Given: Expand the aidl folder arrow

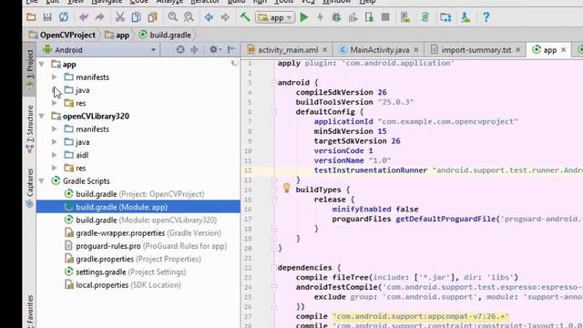Looking at the screenshot, I should (55, 155).
